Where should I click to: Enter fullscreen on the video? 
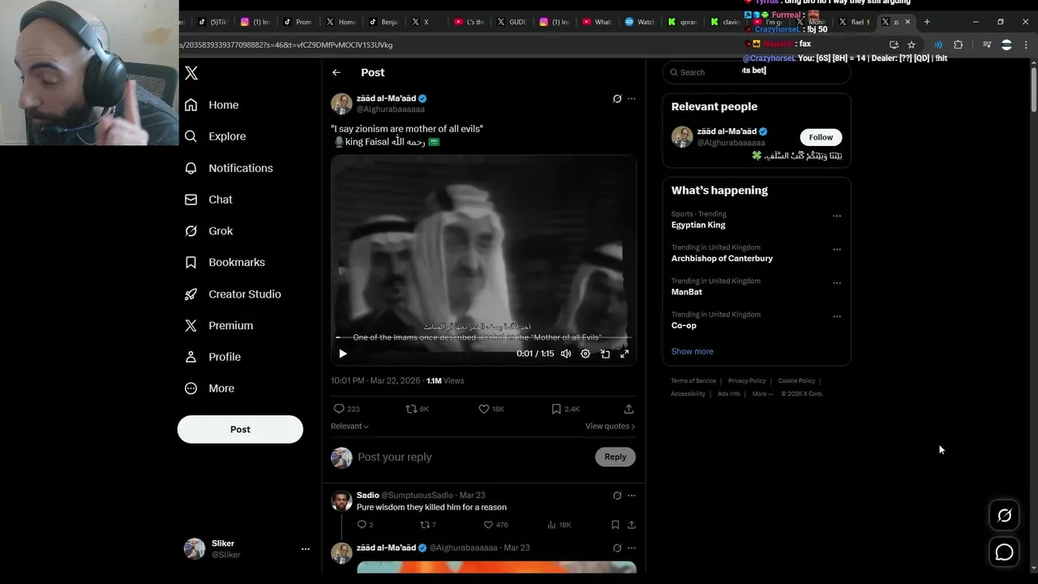pyautogui.click(x=624, y=354)
